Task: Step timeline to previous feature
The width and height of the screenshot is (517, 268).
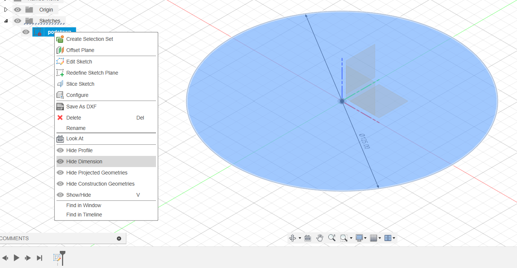Action: click(x=5, y=258)
